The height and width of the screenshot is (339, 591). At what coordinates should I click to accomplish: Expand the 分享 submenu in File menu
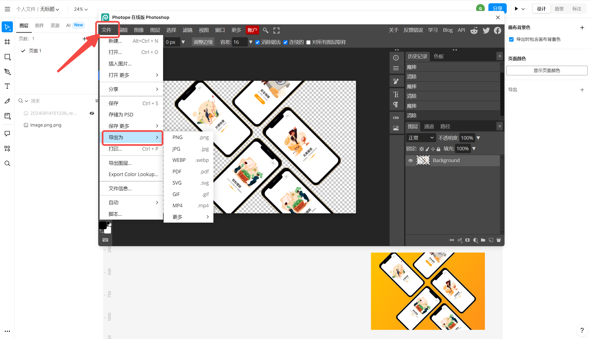point(131,89)
